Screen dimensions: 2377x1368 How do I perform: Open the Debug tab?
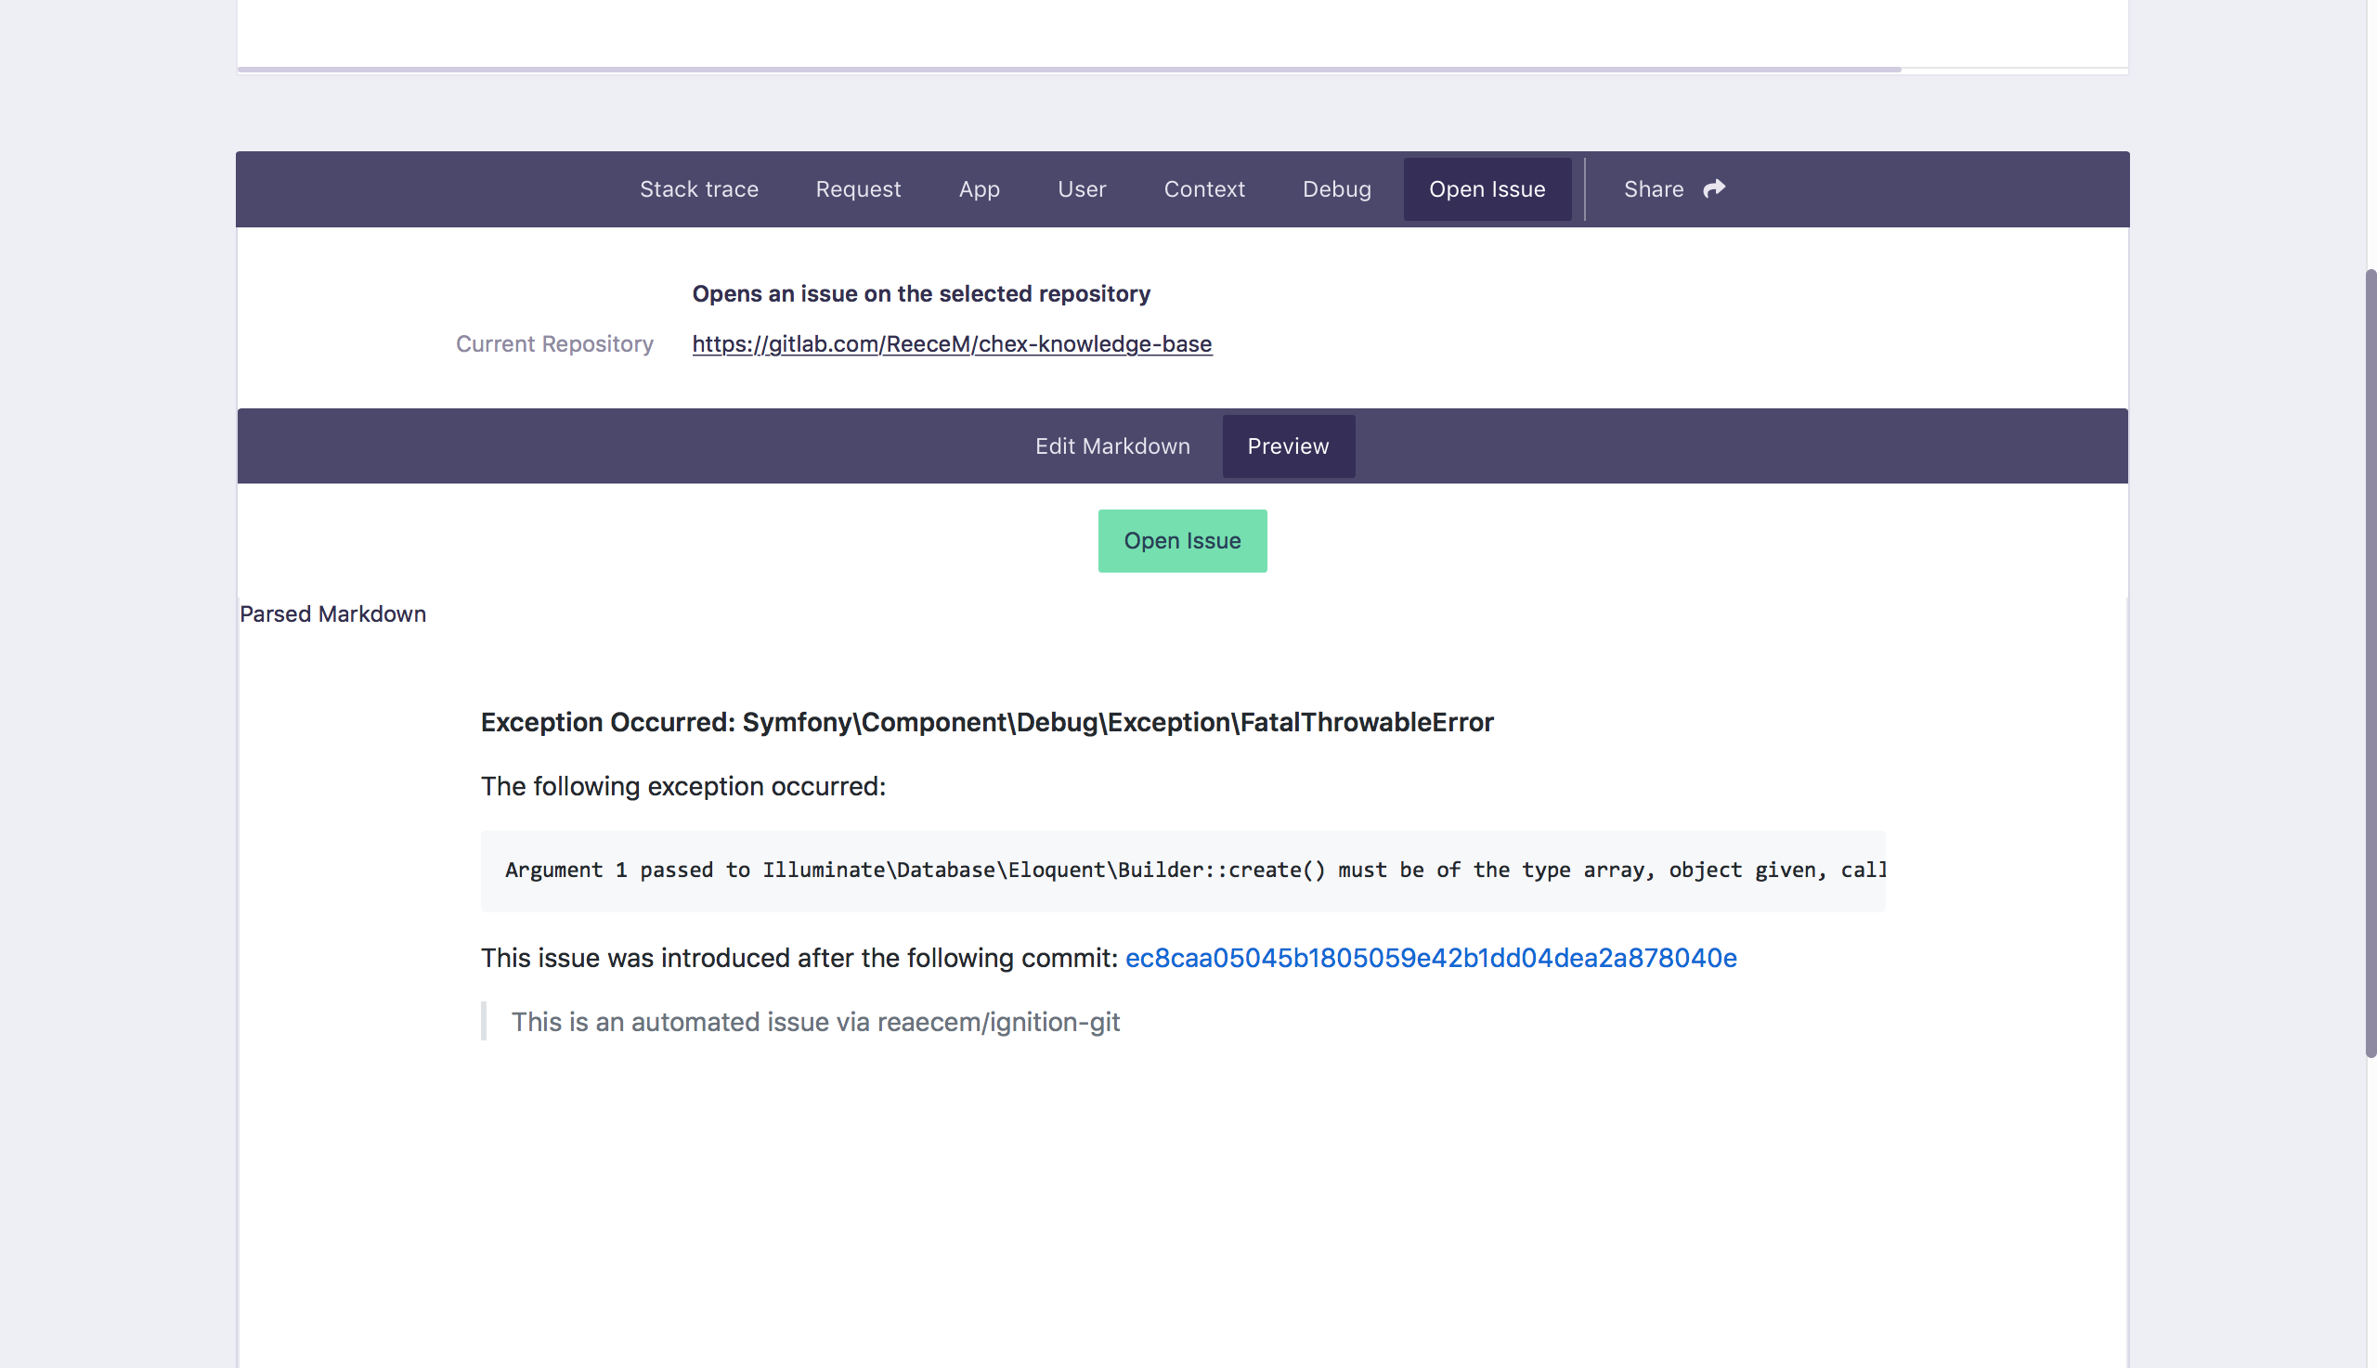(x=1335, y=188)
